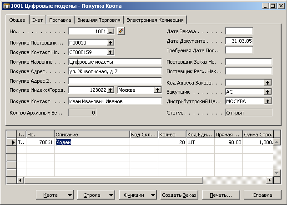This screenshot has width=287, height=205.
Task: Maximize the Покупка Квота window
Action: tap(273, 6)
